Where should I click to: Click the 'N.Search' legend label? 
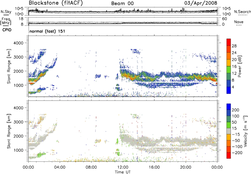click(242, 12)
